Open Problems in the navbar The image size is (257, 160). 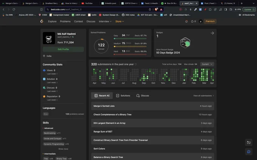[65, 21]
